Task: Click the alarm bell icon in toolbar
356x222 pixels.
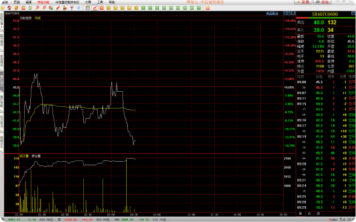Action: [x=65, y=8]
